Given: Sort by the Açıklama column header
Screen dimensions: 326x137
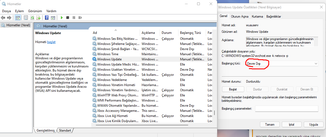Looking at the screenshot, I should click(x=150, y=33).
